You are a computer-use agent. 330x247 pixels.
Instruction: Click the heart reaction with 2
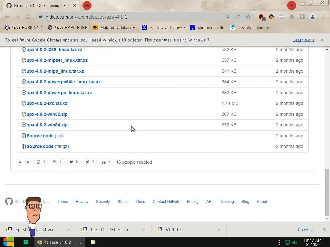[x=74, y=162]
